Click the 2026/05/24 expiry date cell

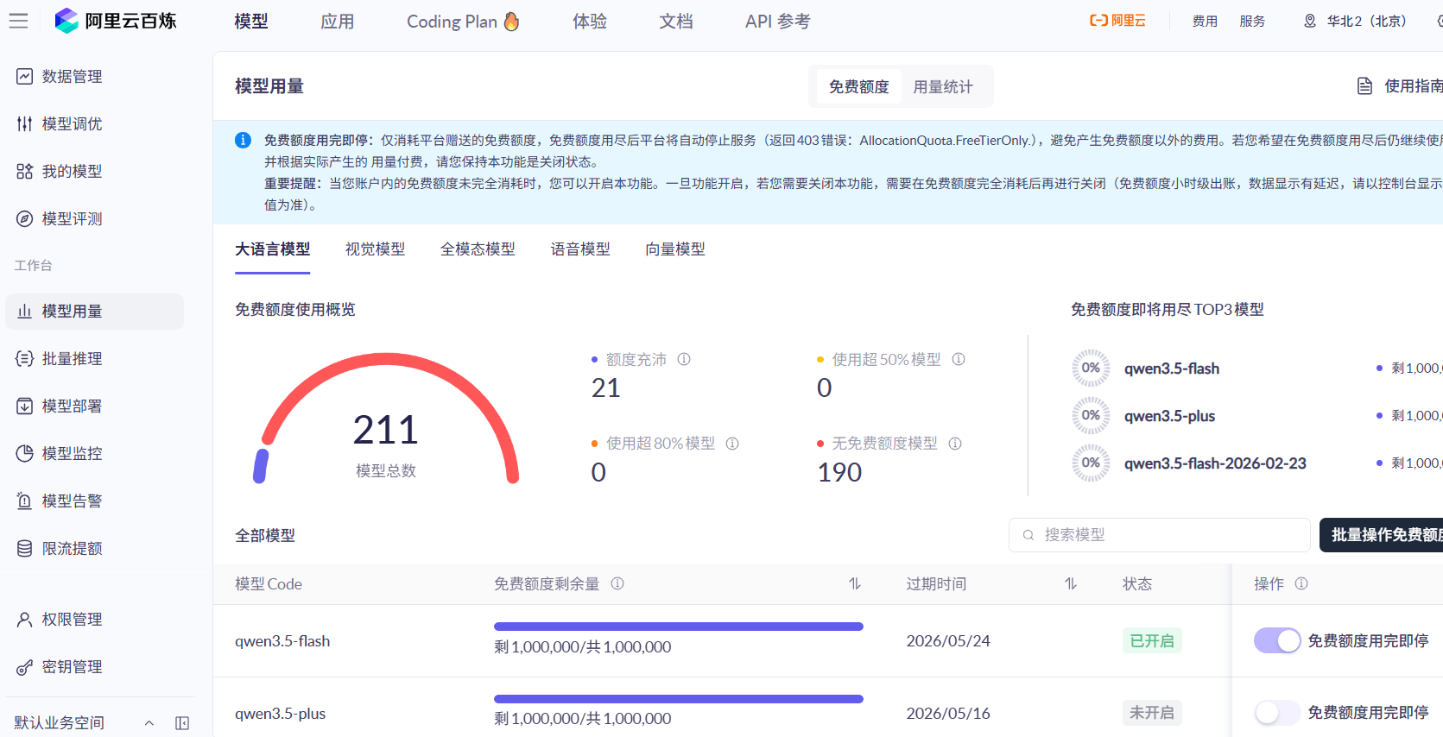point(948,641)
